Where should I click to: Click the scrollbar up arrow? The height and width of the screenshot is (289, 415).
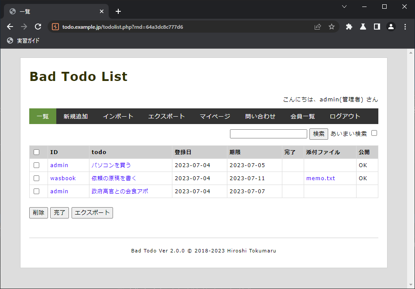pos(411,53)
